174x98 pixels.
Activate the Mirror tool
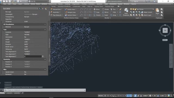[x=105, y=12]
